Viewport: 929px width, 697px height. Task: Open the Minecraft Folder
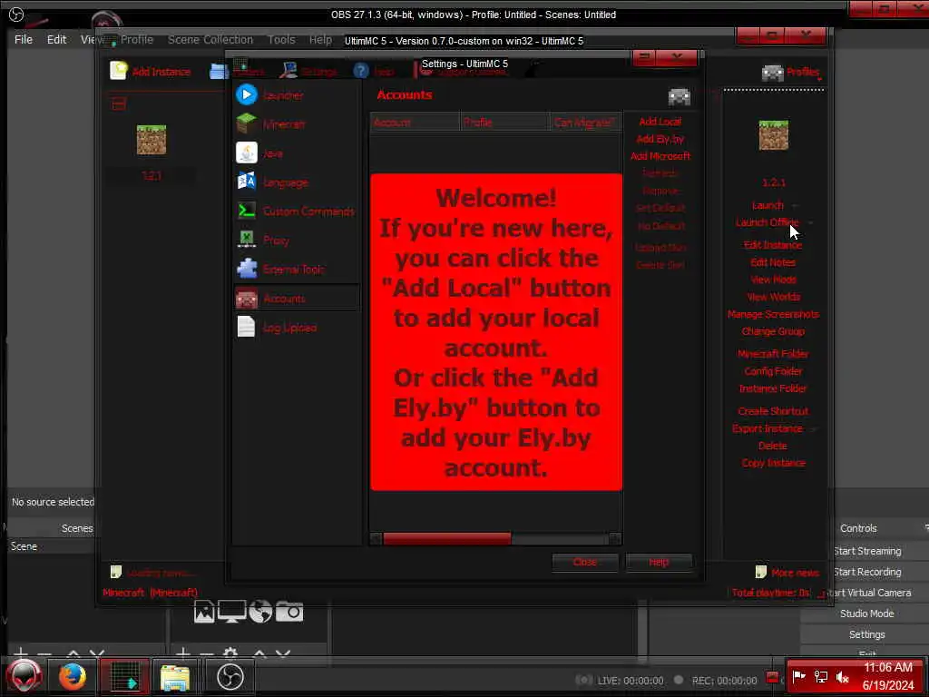click(x=773, y=354)
